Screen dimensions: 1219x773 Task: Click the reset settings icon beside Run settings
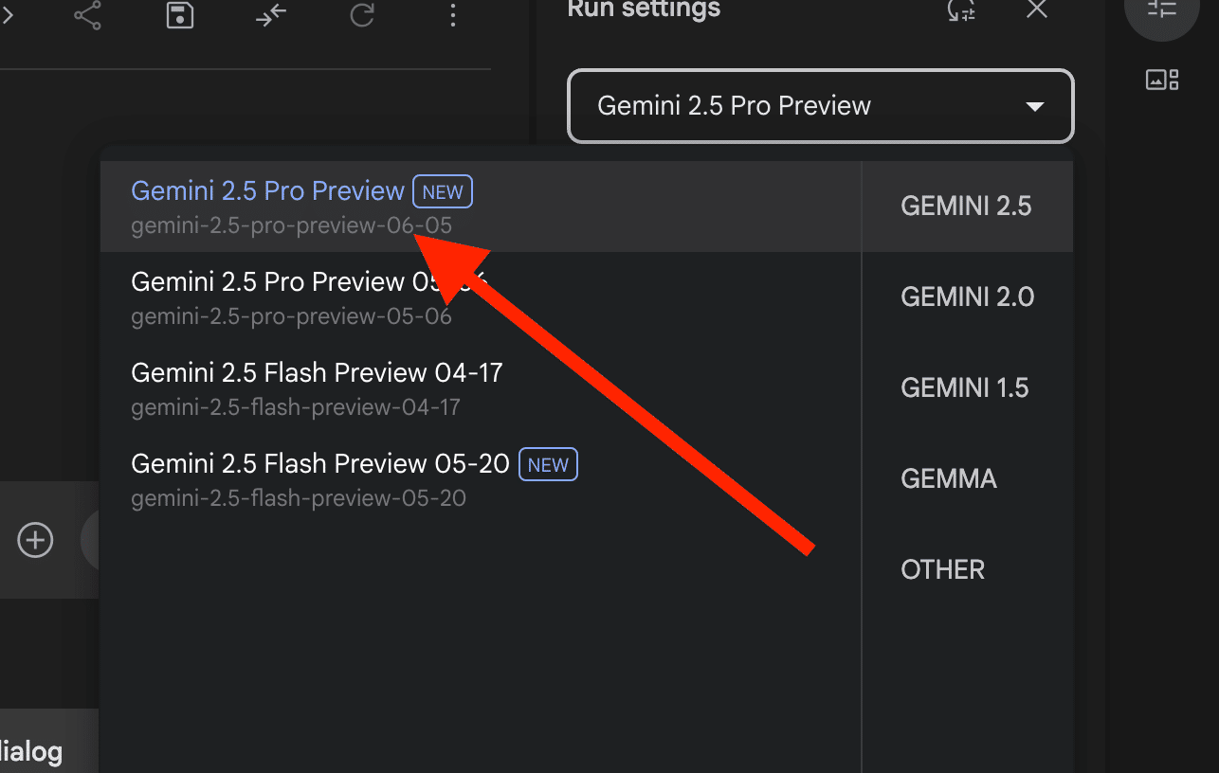coord(961,10)
